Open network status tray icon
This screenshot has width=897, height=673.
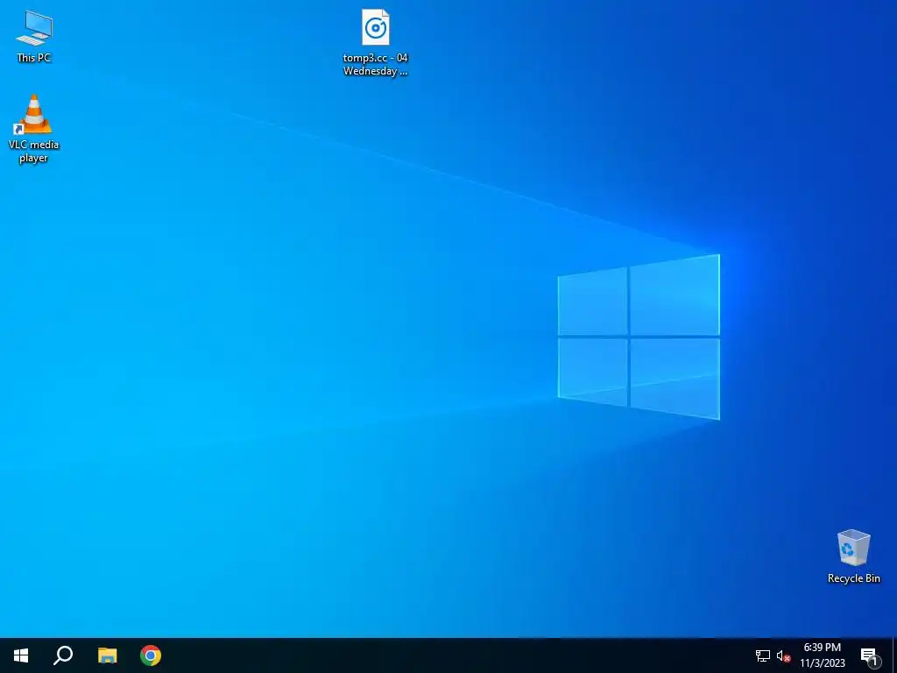pyautogui.click(x=763, y=655)
